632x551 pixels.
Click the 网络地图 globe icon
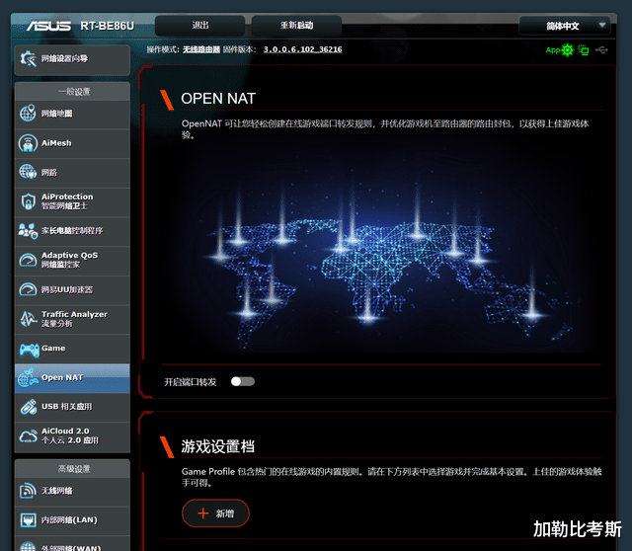point(28,114)
